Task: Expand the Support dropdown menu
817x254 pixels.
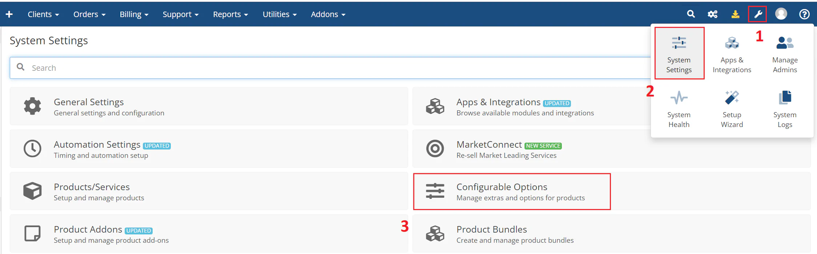Action: (181, 14)
